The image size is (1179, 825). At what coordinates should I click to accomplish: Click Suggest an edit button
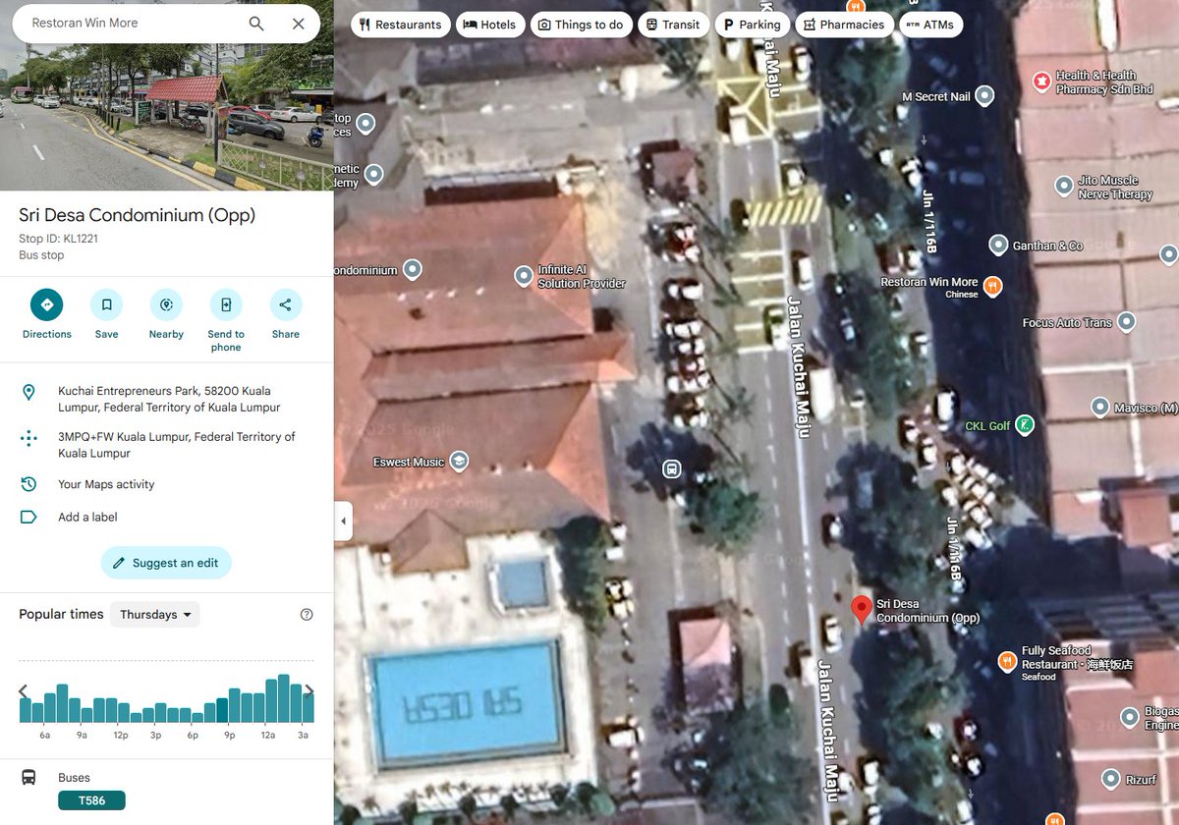pos(166,563)
